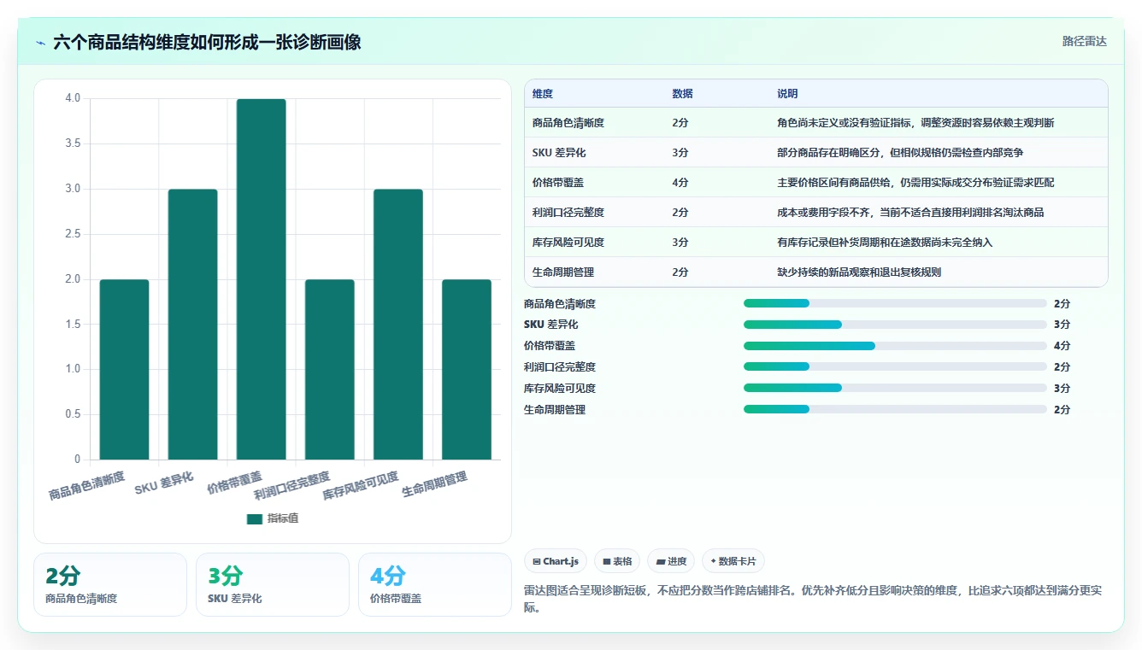Click the 利润口径完整度 bar in the chart

click(x=330, y=369)
